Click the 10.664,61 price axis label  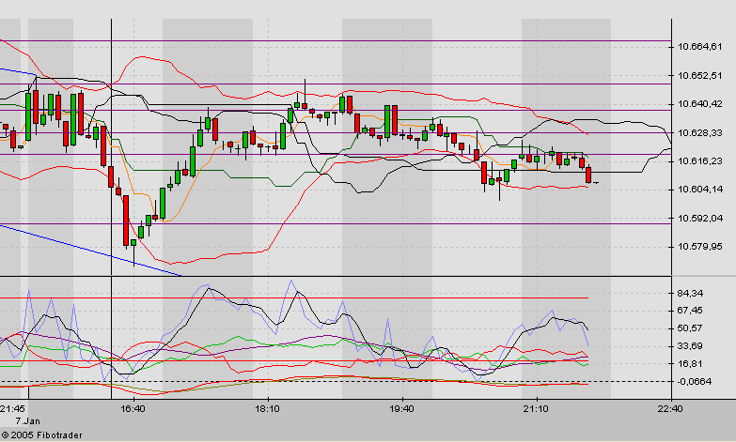point(699,47)
